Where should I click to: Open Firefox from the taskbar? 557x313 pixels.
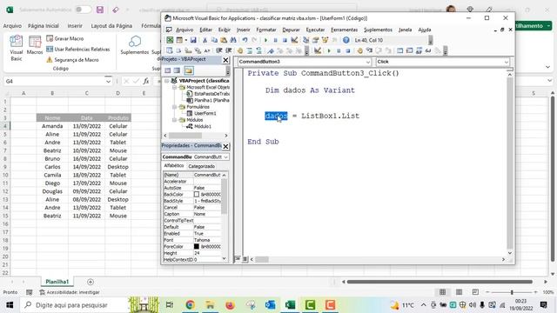(230, 305)
